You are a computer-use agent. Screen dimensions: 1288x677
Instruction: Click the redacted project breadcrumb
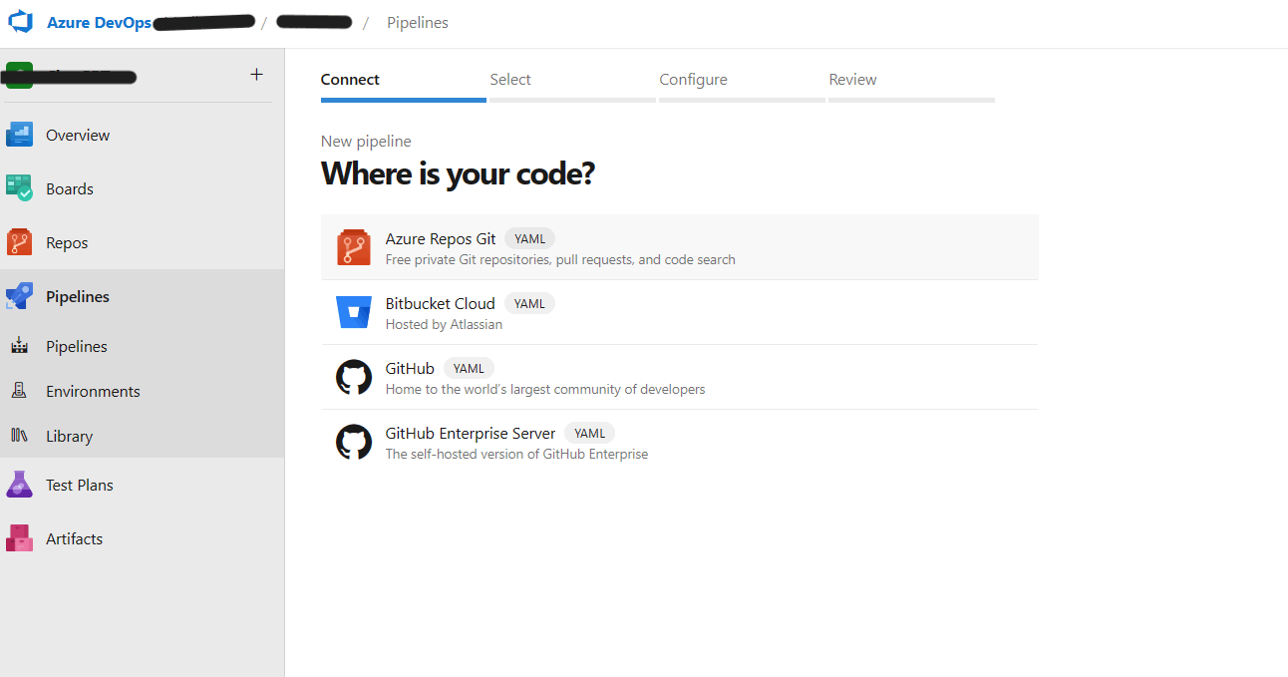(x=314, y=22)
